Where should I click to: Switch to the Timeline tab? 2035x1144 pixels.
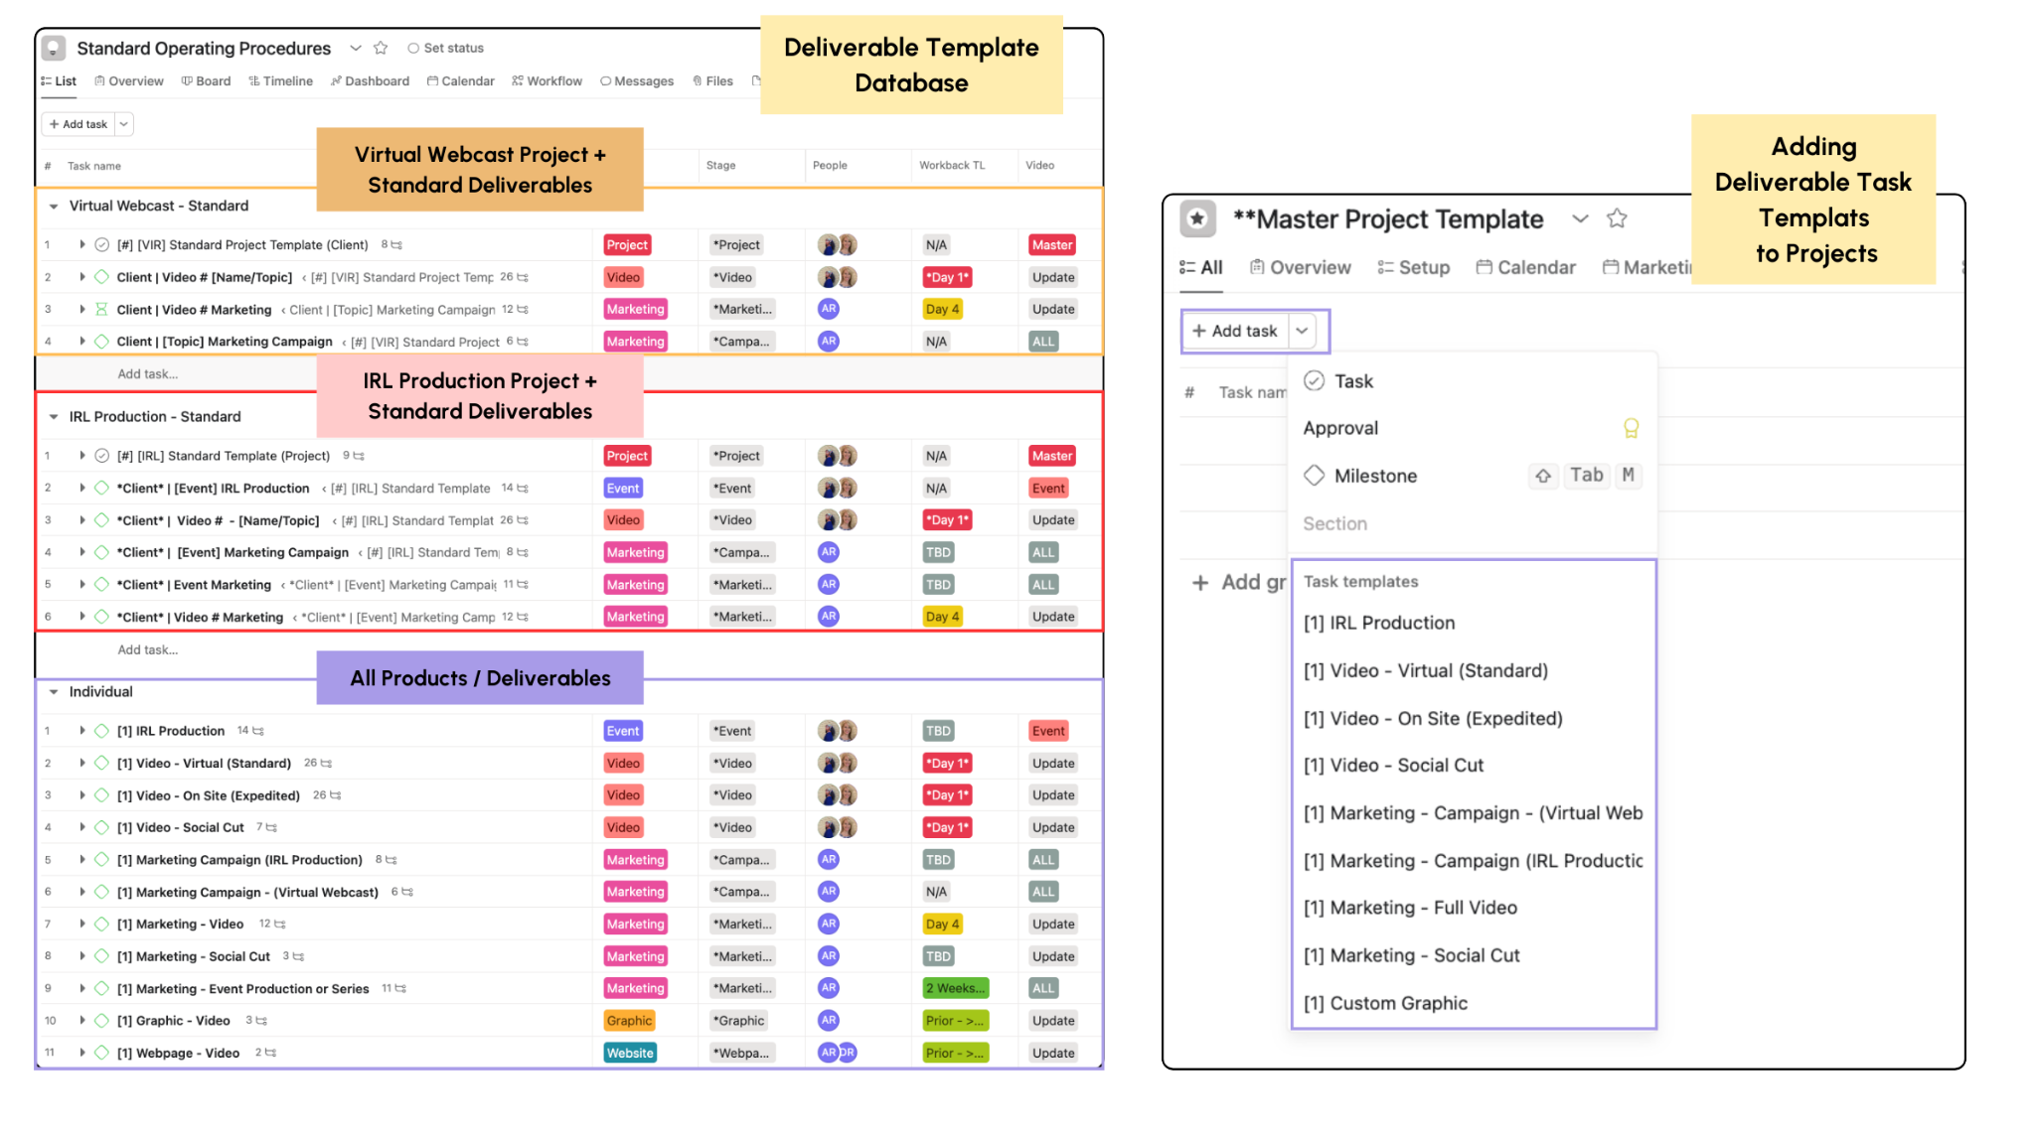pos(281,80)
